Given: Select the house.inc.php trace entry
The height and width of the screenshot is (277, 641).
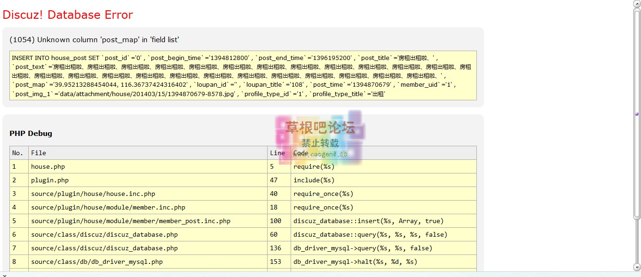Looking at the screenshot, I should click(x=93, y=194).
